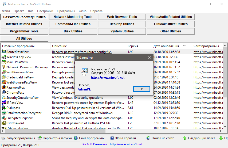Image resolution: width=228 pixels, height=148 pixels.
Task: Click the NirLauncher logo in dialog
Action: click(x=84, y=72)
